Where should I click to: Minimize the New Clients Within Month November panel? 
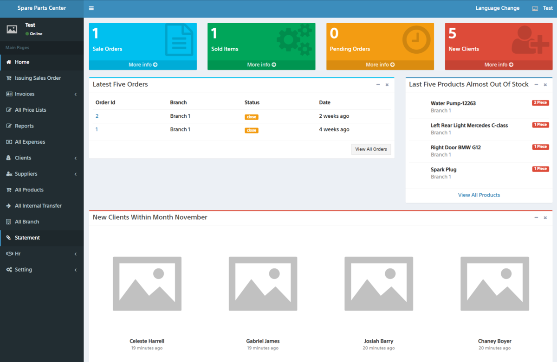click(536, 217)
